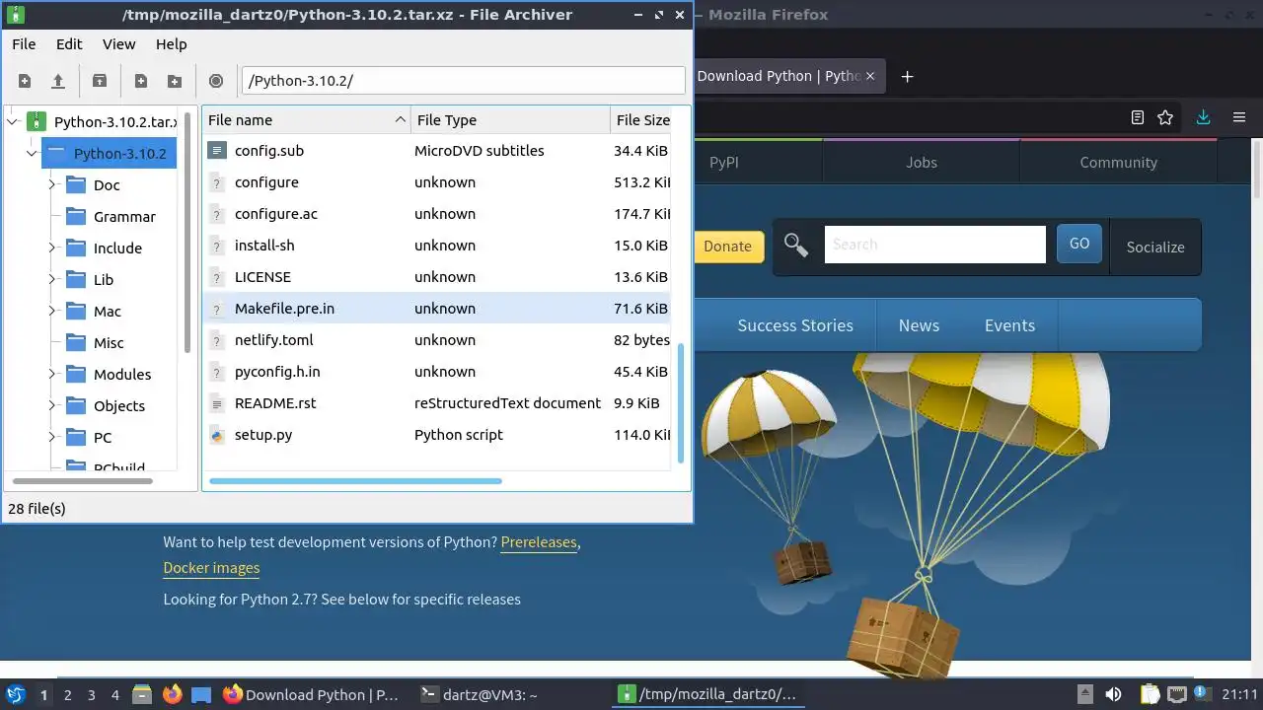Screen dimensions: 1263x710
Task: Click the config.sub file icon
Action: click(x=217, y=151)
